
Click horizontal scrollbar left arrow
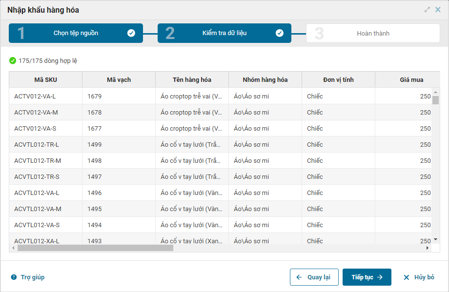13,248
